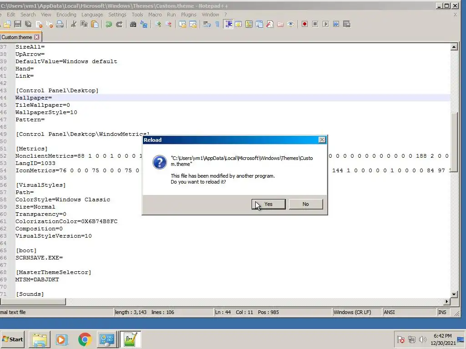Open the Window menu

click(x=210, y=15)
